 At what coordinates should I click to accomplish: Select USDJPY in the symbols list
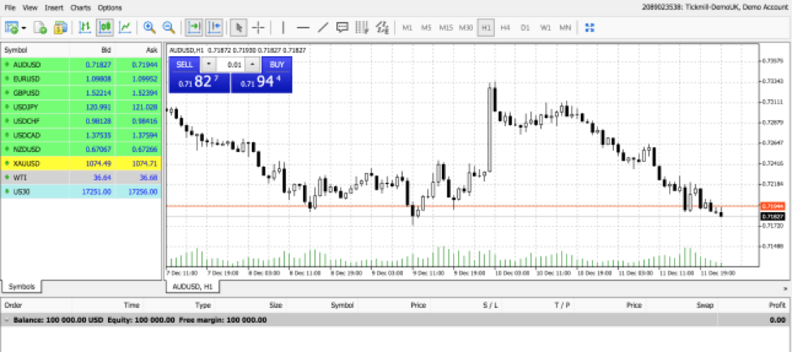click(x=80, y=107)
